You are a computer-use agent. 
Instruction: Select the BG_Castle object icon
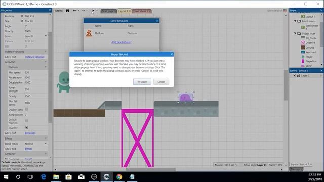click(303, 38)
